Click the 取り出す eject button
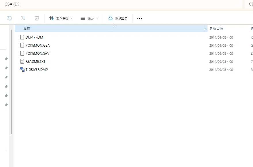The width and height of the screenshot is (253, 167). (x=118, y=18)
